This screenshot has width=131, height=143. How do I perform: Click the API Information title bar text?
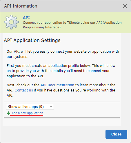[21, 6]
